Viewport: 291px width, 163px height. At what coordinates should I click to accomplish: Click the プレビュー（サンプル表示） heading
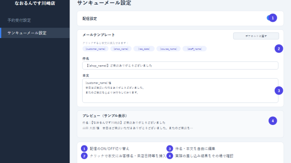pos(105,116)
